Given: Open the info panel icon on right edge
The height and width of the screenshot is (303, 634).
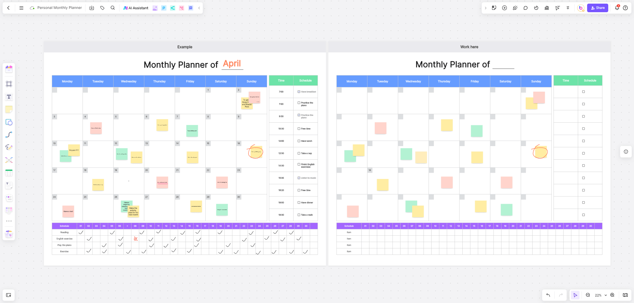Looking at the screenshot, I should tap(626, 152).
